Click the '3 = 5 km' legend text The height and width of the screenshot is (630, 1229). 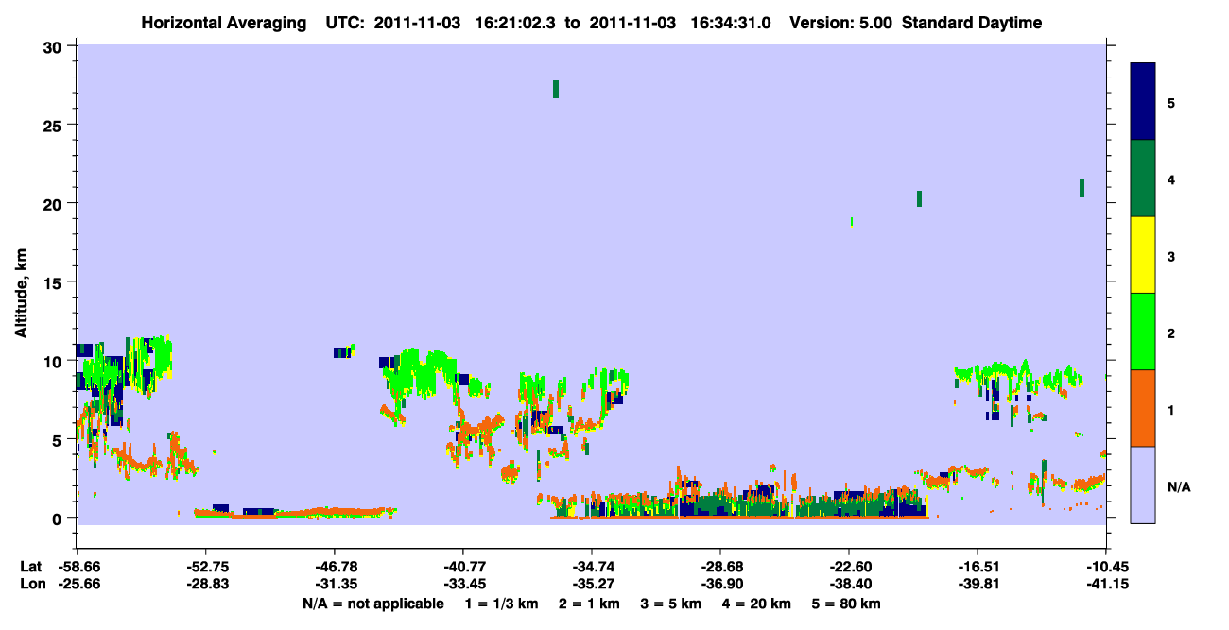(670, 604)
